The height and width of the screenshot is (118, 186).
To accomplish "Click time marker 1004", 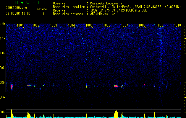I will coord(71,25).
